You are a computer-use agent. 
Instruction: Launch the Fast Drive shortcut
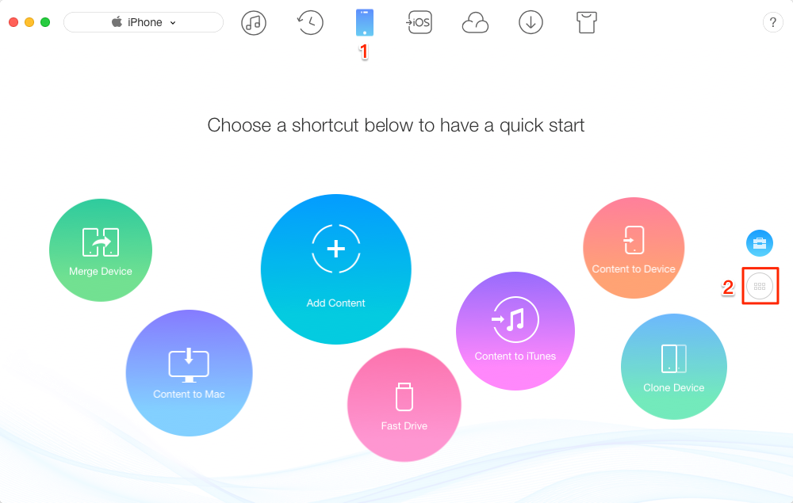pos(404,405)
